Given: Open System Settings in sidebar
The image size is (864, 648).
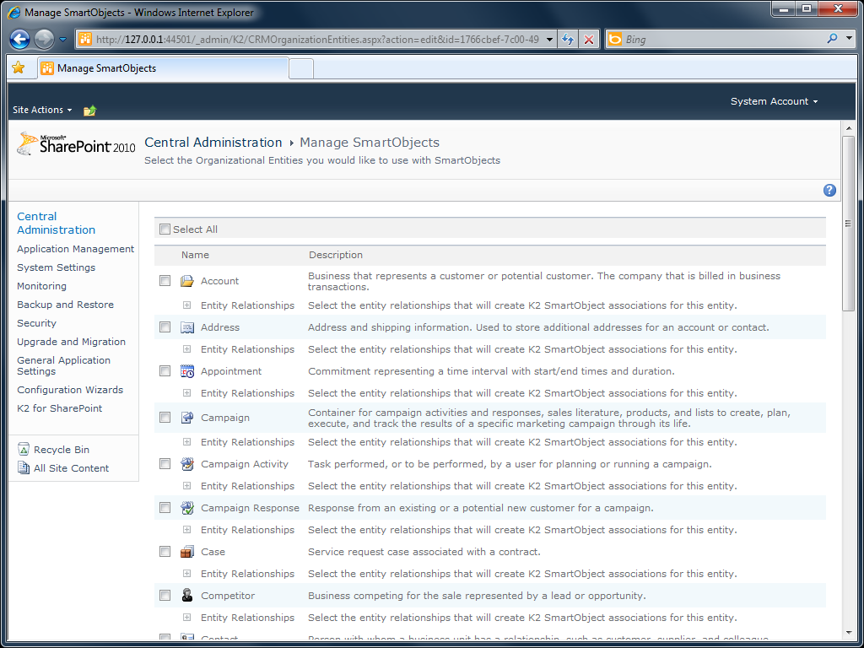Looking at the screenshot, I should [x=57, y=267].
